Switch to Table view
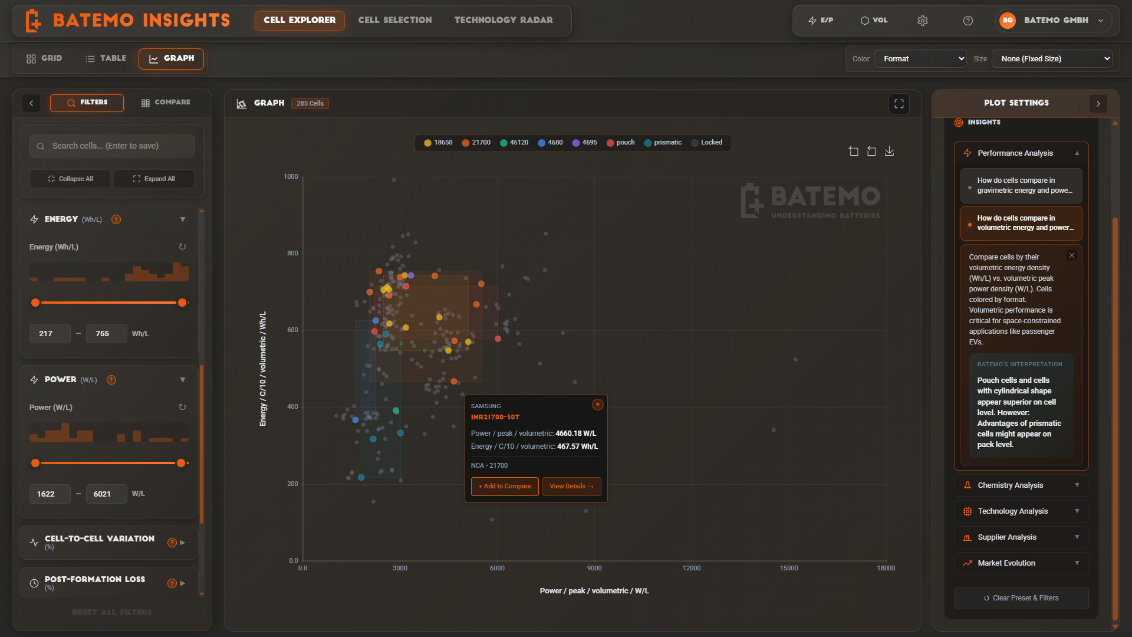The height and width of the screenshot is (637, 1132). (x=106, y=58)
